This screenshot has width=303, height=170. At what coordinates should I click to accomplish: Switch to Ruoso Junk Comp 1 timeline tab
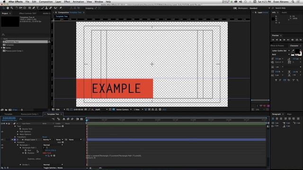(x=29, y=114)
